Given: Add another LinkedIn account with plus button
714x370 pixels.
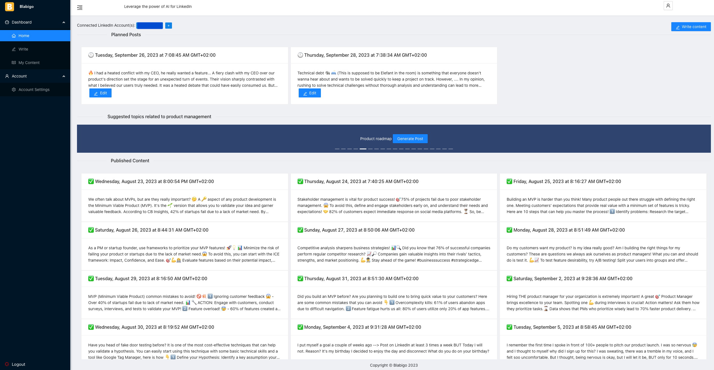Looking at the screenshot, I should pyautogui.click(x=169, y=26).
